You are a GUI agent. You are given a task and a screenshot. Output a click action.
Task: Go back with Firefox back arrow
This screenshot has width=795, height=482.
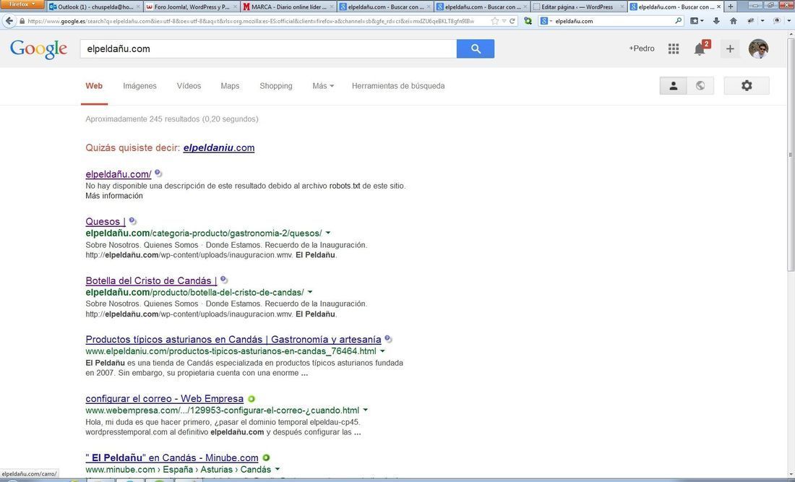(9, 21)
